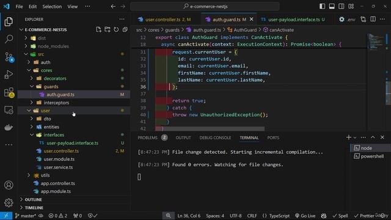Viewport: 391px width, 220px height.
Task: Customize editor layout
Action: coord(351,7)
